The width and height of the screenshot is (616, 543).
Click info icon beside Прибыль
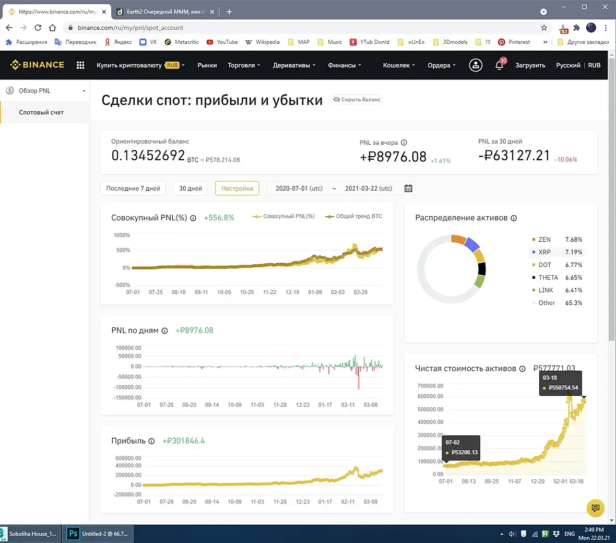click(151, 441)
